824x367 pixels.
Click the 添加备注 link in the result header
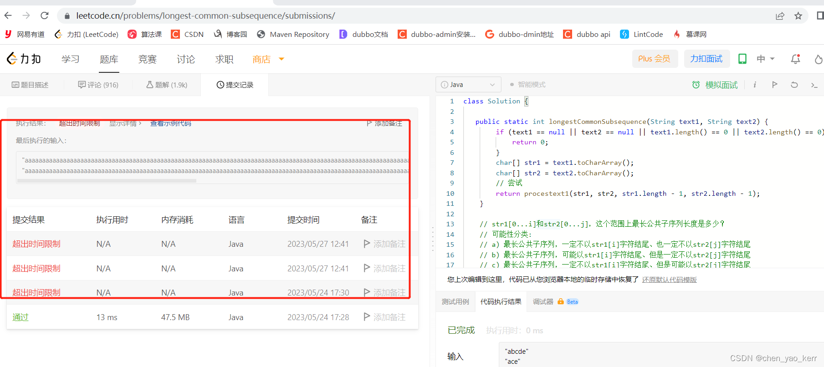tap(384, 123)
